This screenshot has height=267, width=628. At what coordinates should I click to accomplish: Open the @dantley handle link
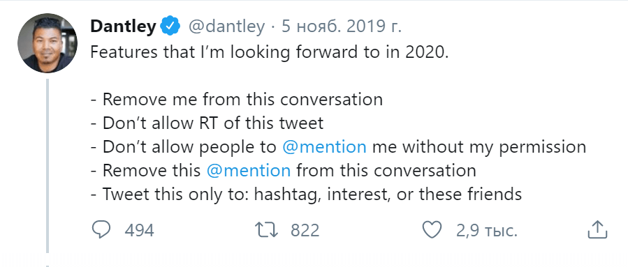[x=226, y=27]
